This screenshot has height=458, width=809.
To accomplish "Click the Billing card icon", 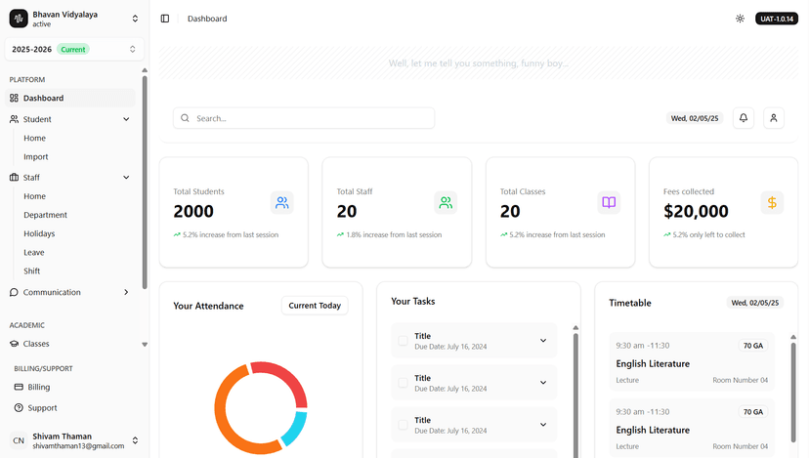I will coord(19,387).
